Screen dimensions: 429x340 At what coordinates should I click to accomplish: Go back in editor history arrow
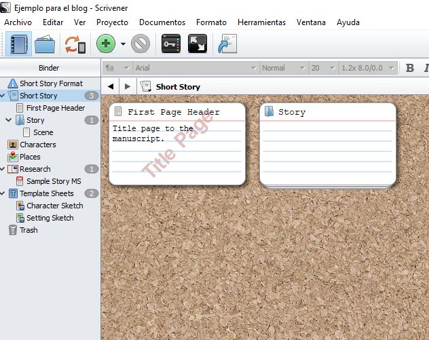point(111,86)
